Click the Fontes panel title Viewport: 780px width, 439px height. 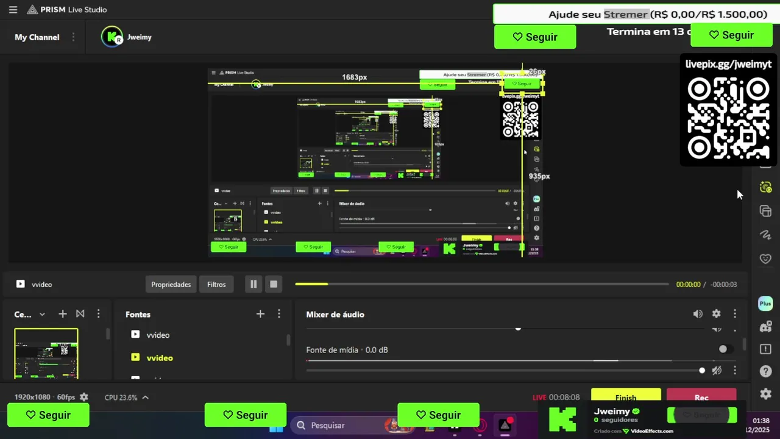click(138, 315)
